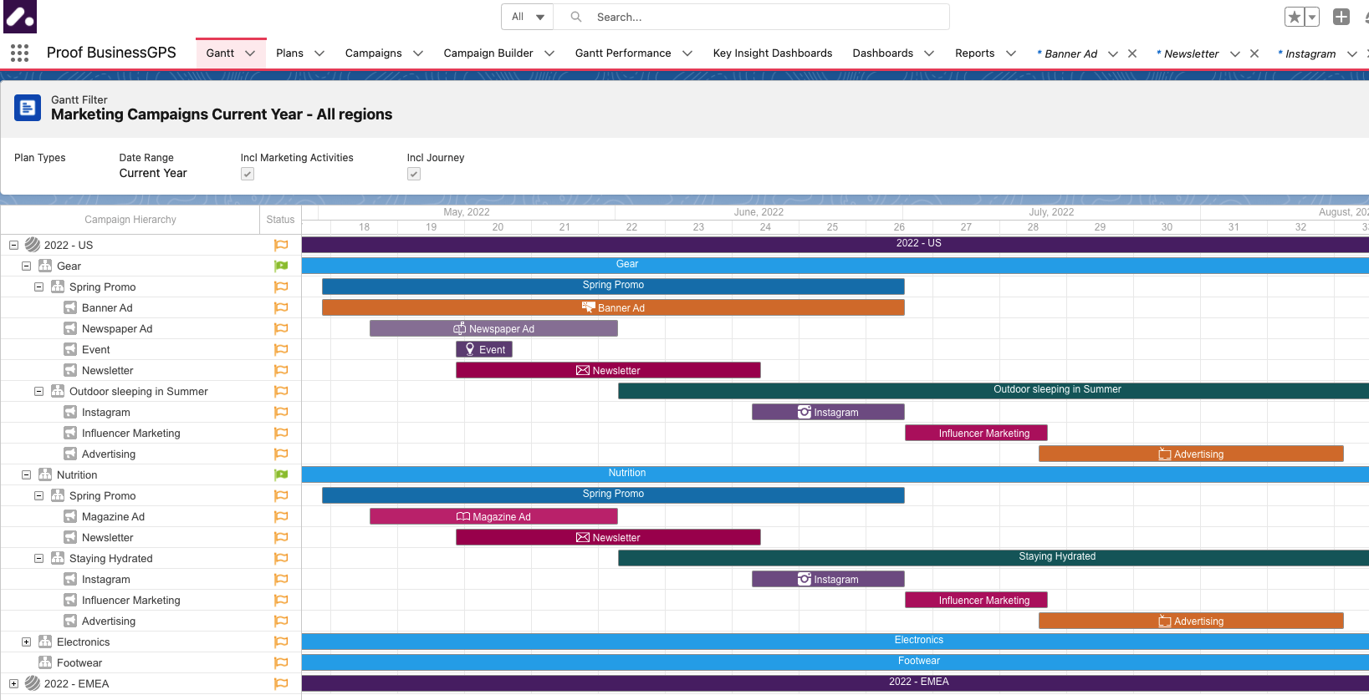The image size is (1369, 700).
Task: Open the Campaigns tab dropdown chevron
Action: pos(418,53)
